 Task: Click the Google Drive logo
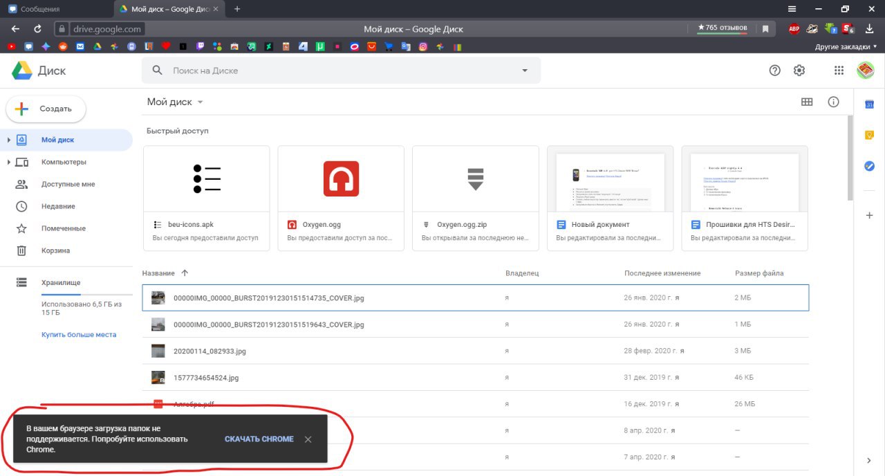21,71
